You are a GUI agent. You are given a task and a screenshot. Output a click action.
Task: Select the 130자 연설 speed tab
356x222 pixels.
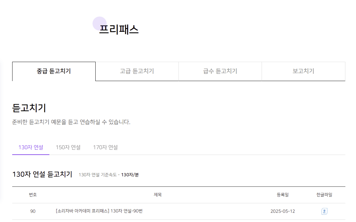pos(31,147)
